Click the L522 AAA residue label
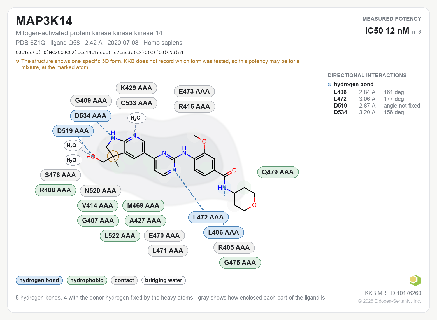This screenshot has height=320, width=437. coord(120,236)
